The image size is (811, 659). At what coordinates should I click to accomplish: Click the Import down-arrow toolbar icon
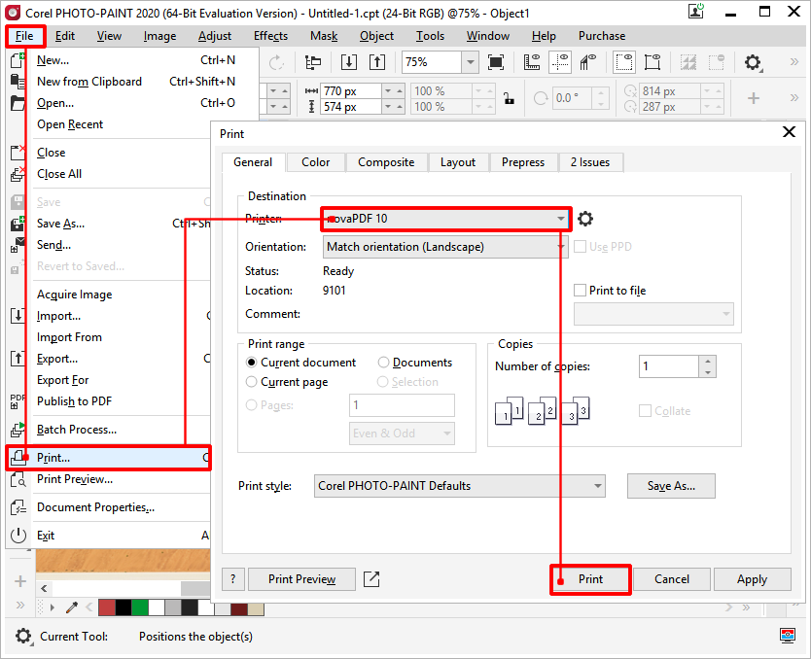point(349,62)
